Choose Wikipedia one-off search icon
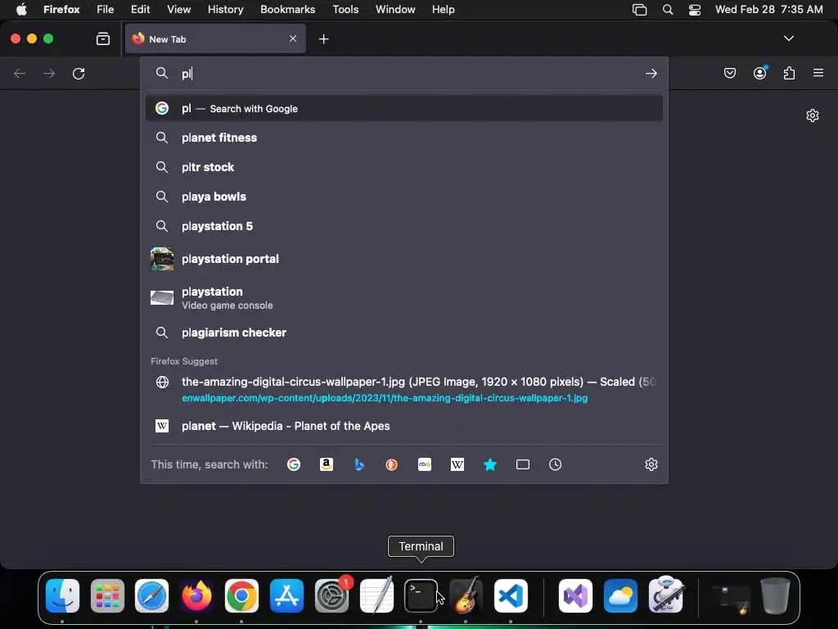The width and height of the screenshot is (838, 629). 457,464
